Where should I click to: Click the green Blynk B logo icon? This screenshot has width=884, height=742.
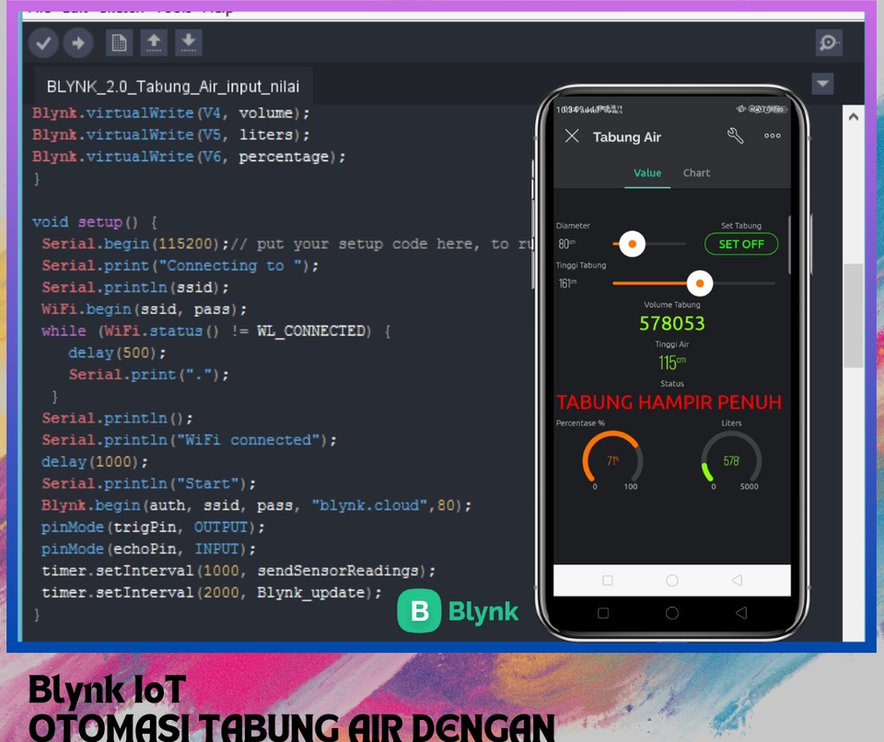(x=419, y=610)
